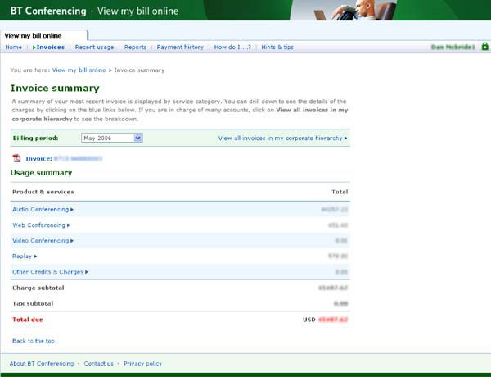491x377 pixels.
Task: Click View my bill online breadcrumb link
Action: click(79, 70)
